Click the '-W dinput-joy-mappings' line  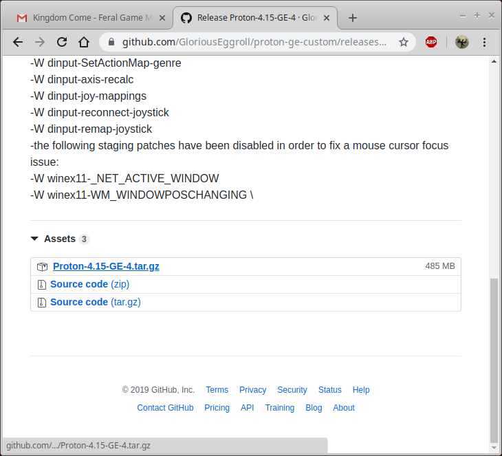[88, 96]
